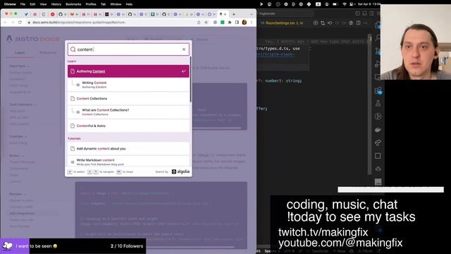This screenshot has width=451, height=254.
Task: Open the Testing flask view in VS Code
Action: 378,104
